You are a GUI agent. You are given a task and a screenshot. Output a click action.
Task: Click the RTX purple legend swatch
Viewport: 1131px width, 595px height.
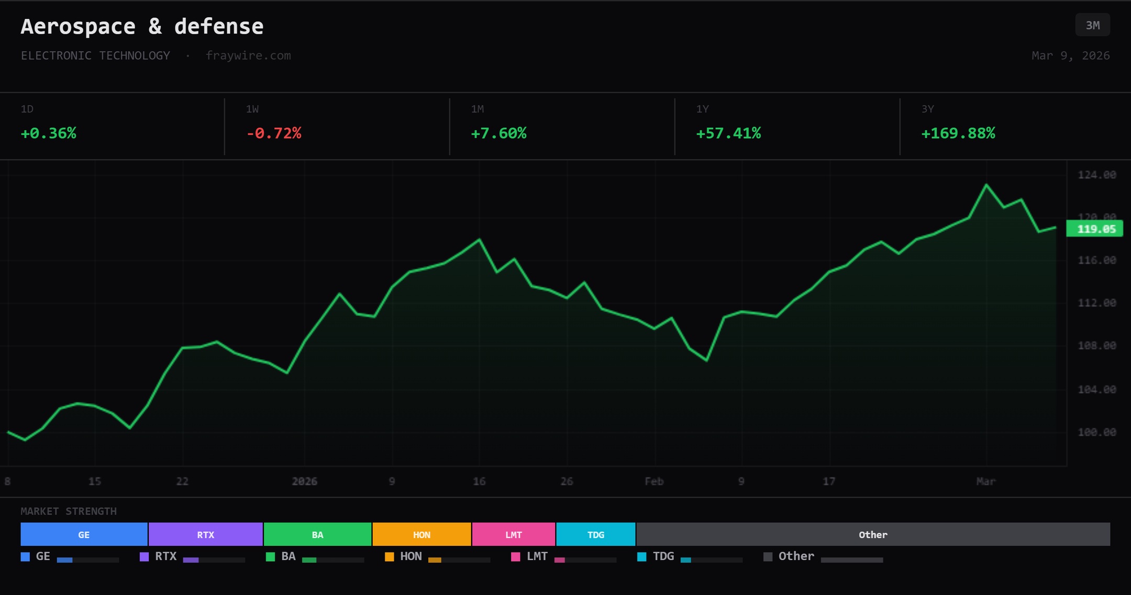(144, 557)
